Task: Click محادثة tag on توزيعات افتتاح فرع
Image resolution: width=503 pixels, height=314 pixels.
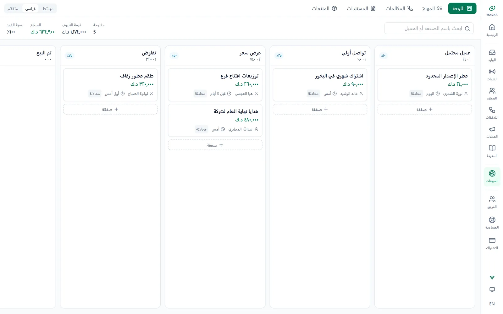Action: click(x=200, y=94)
